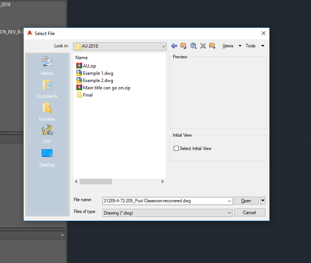The image size is (311, 263).
Task: Go back to the previous folder
Action: click(x=174, y=45)
